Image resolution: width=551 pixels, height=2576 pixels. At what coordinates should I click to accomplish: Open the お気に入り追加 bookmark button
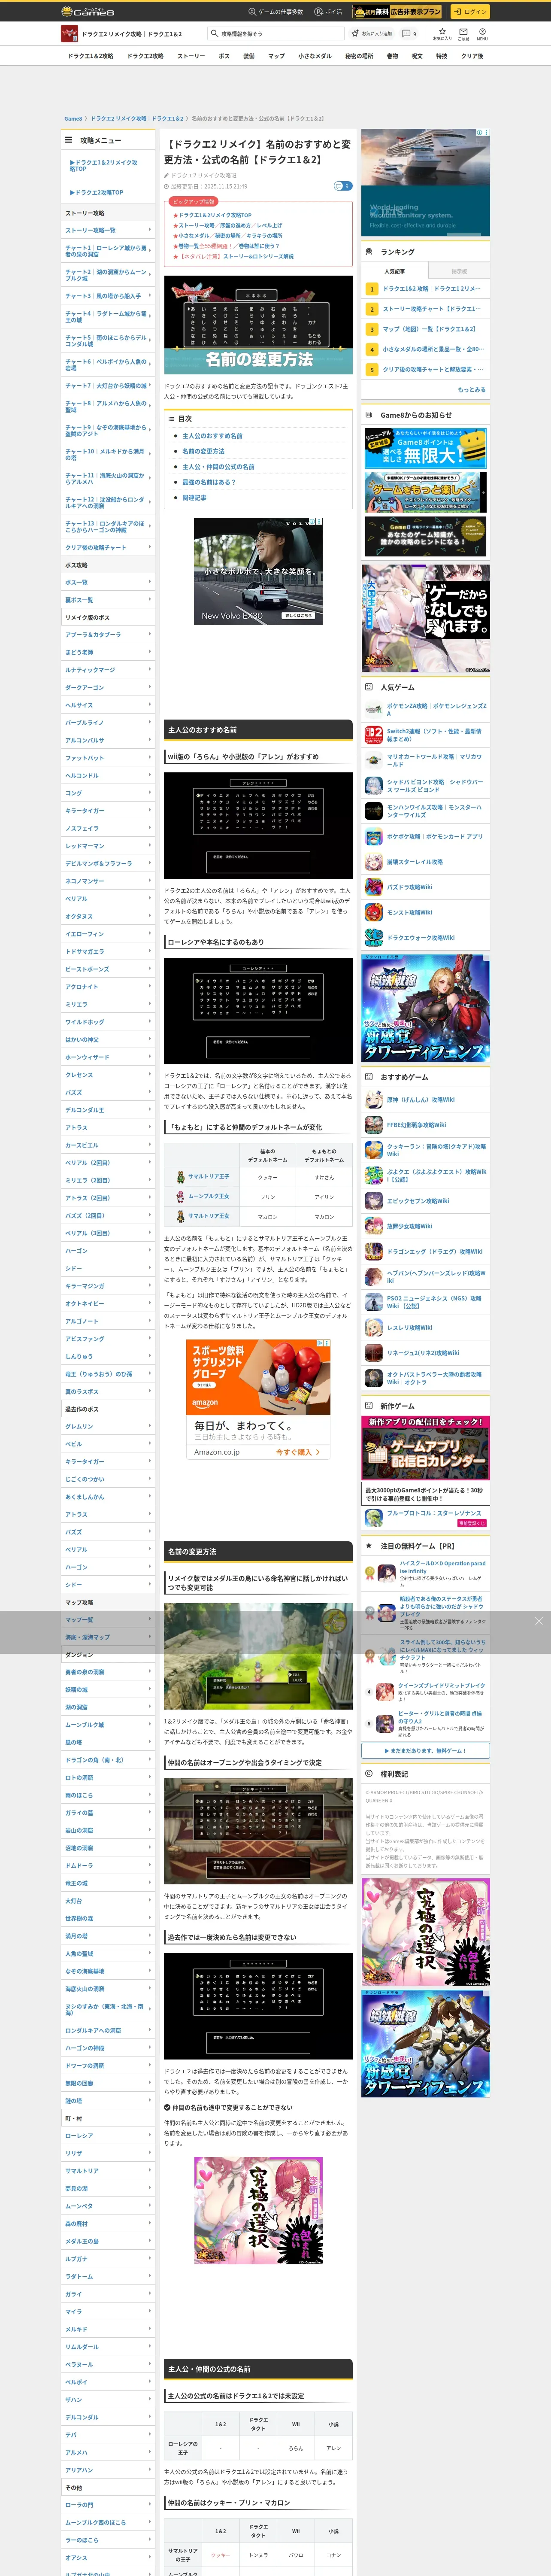pos(371,34)
